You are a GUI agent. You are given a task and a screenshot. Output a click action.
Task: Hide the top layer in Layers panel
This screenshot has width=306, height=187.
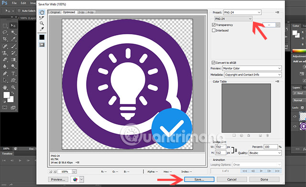[x=295, y=116]
